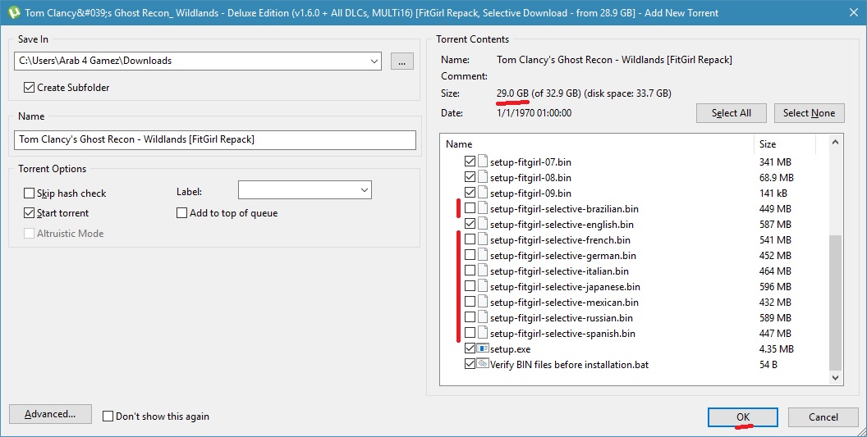Viewport: 867px width, 437px height.
Task: Click file list scrollbar down arrow
Action: click(x=836, y=379)
